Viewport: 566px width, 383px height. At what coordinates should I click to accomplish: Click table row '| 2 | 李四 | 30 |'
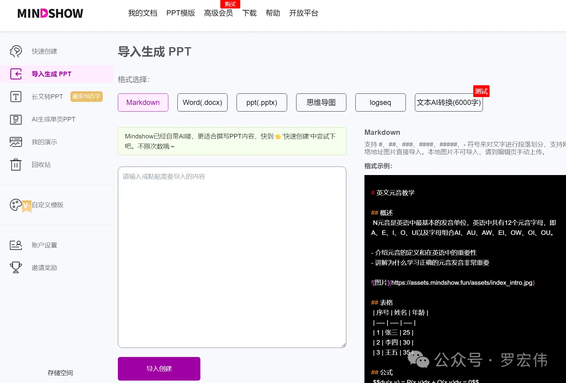(x=393, y=342)
